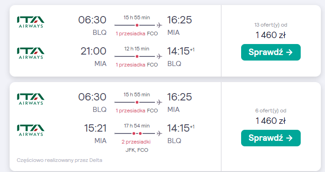Click the red stopover dot on 12 h 15 min line
Viewport: 325px width, 172px height.
click(x=137, y=56)
